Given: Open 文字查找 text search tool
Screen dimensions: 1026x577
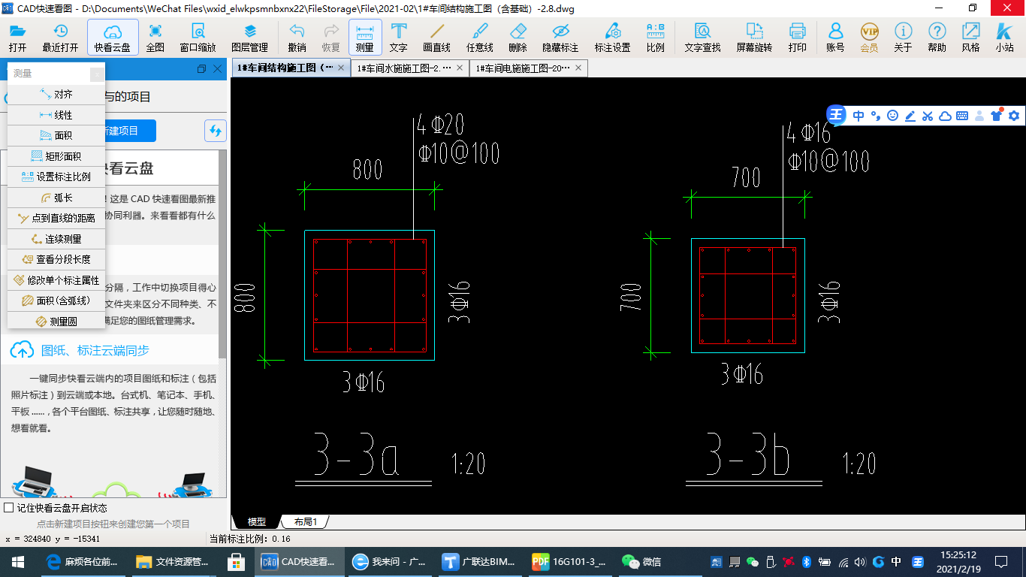Looking at the screenshot, I should coord(703,38).
